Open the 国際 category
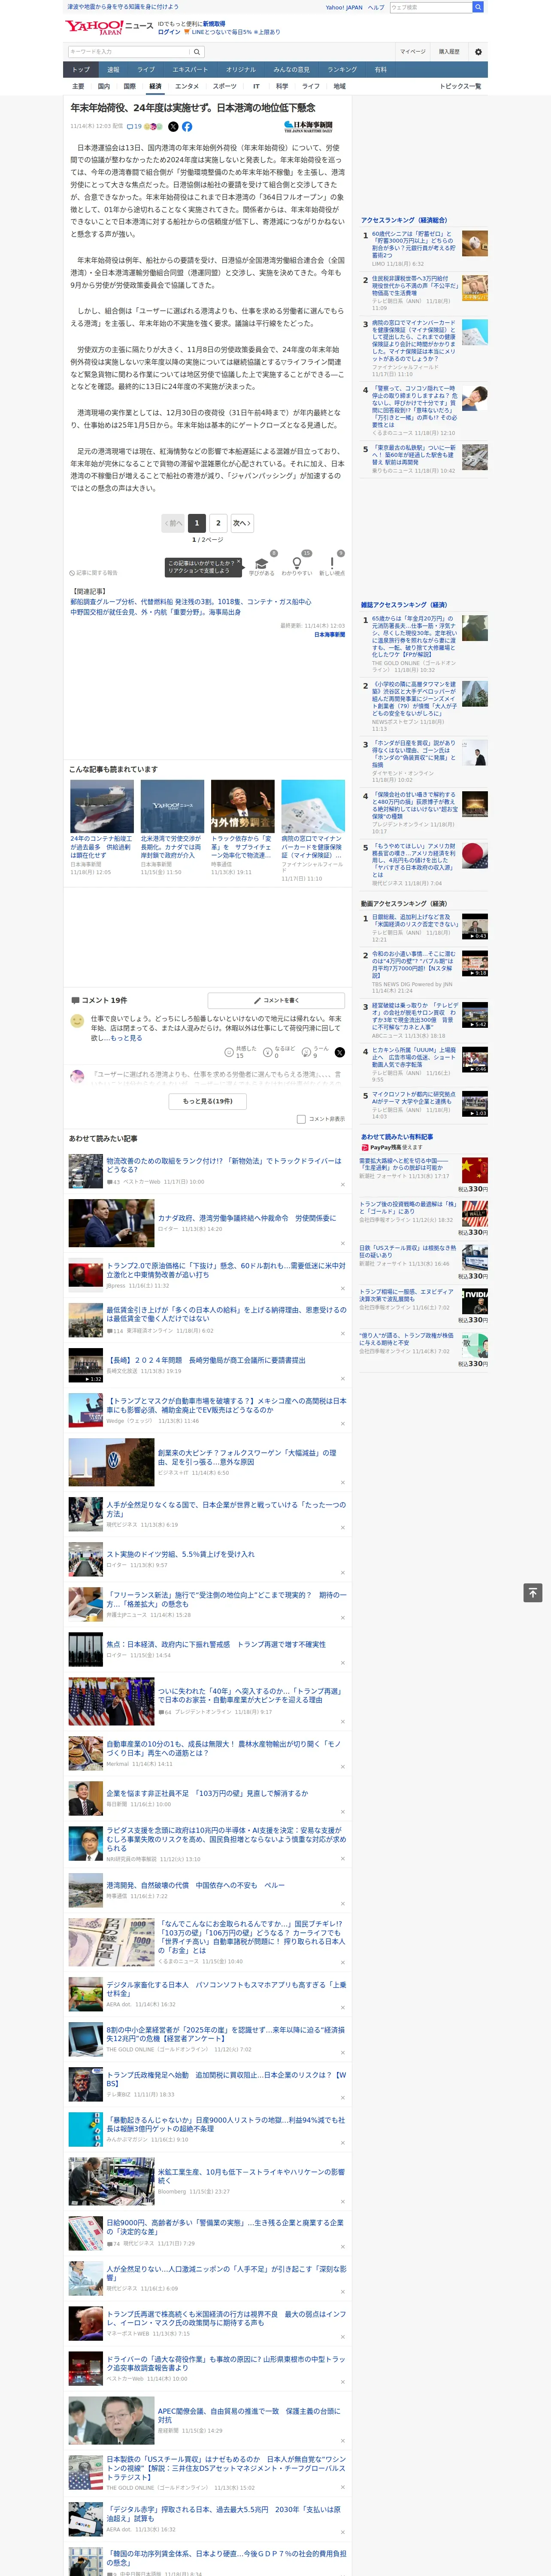Image resolution: width=551 pixels, height=2576 pixels. 129,86
